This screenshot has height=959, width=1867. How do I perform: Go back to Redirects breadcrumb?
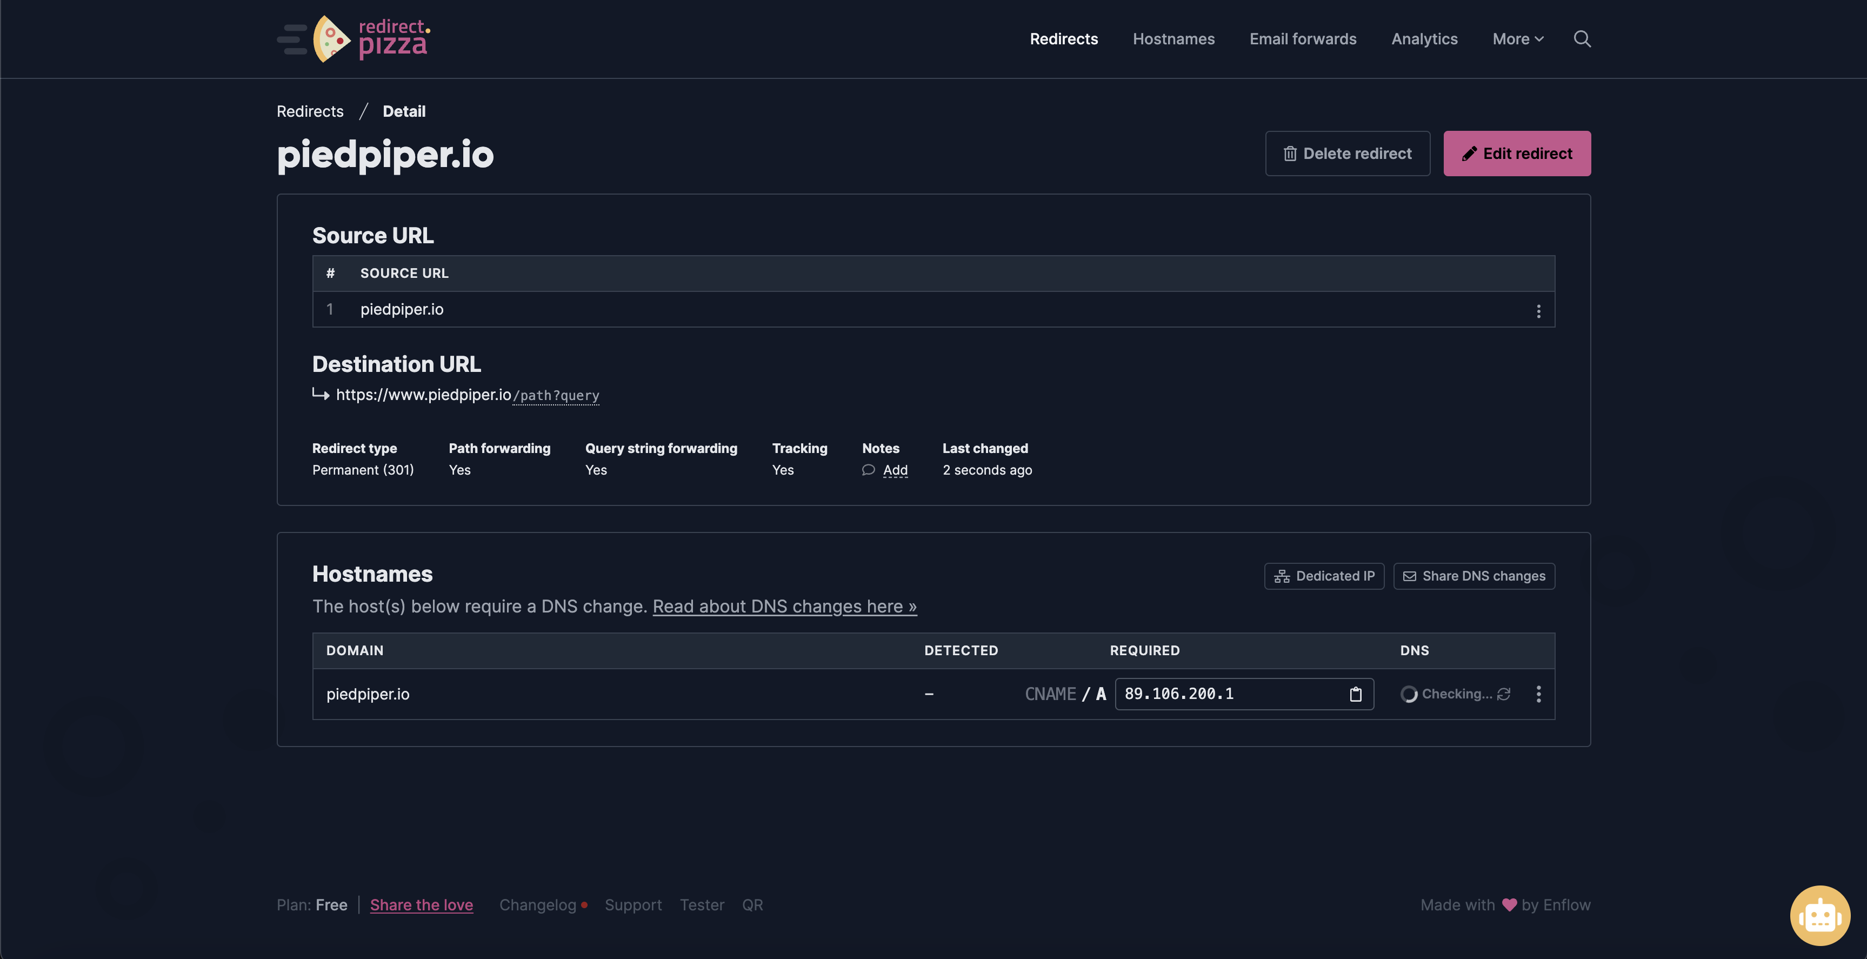[x=310, y=111]
